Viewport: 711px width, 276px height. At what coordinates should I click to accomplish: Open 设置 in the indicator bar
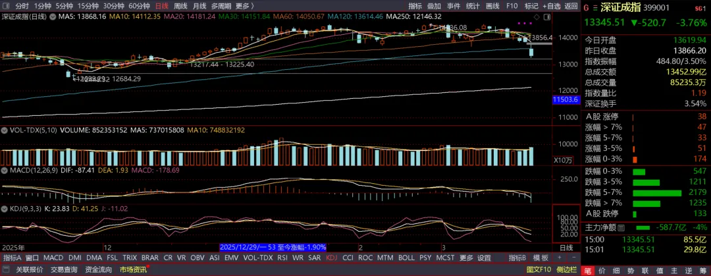click(x=485, y=258)
